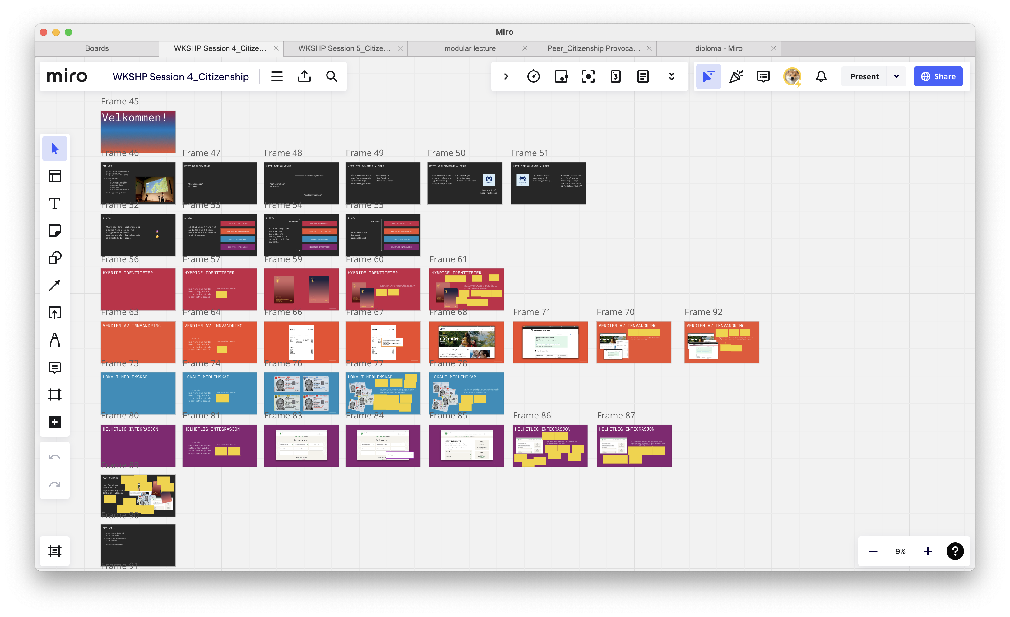Click the Present button

[864, 76]
